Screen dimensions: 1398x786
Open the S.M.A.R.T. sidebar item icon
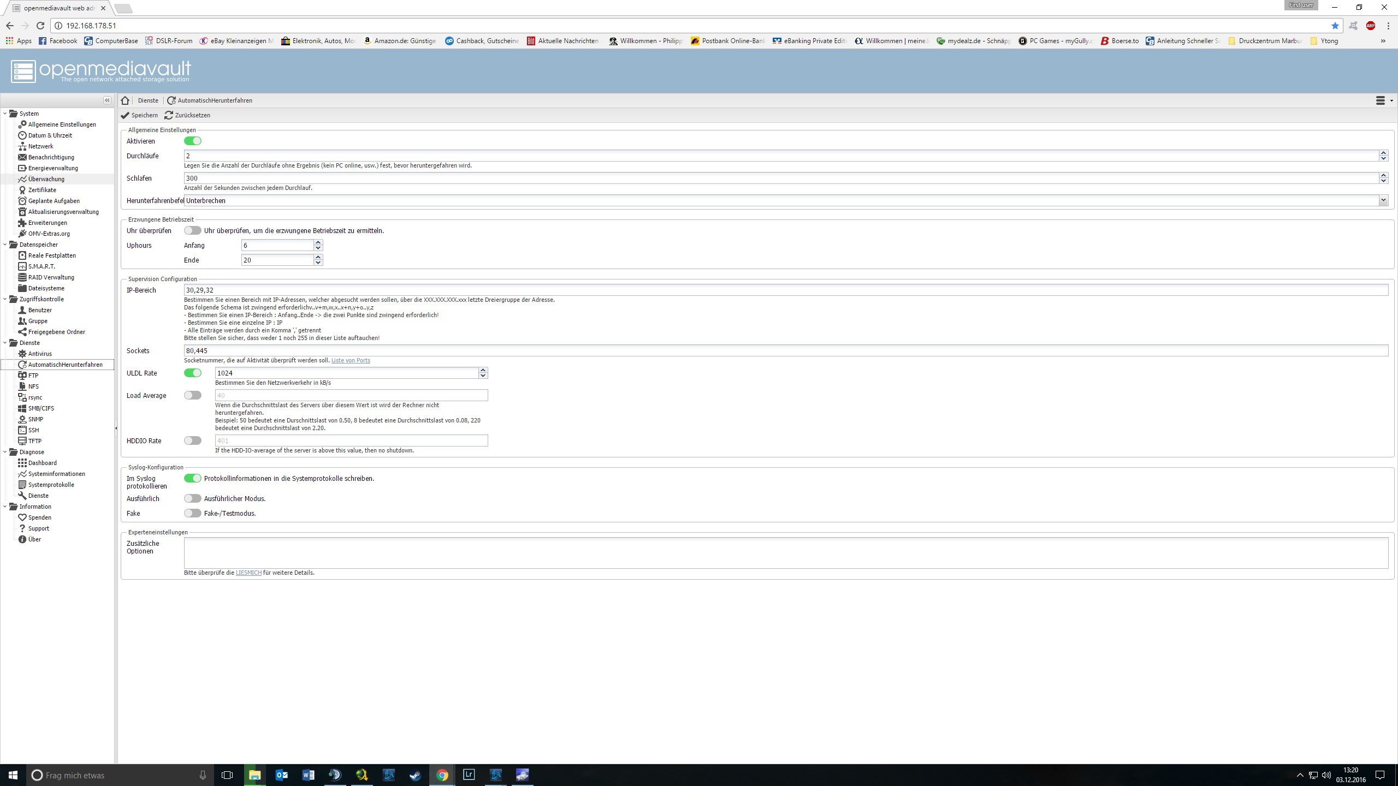coord(22,266)
